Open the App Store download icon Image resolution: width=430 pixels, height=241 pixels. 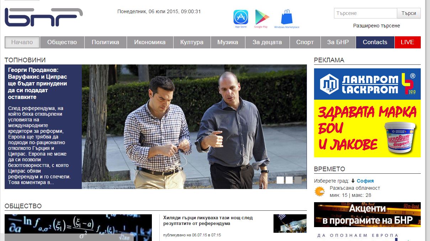[x=241, y=18]
